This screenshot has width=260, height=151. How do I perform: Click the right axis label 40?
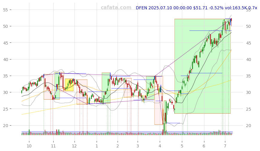(x=248, y=59)
